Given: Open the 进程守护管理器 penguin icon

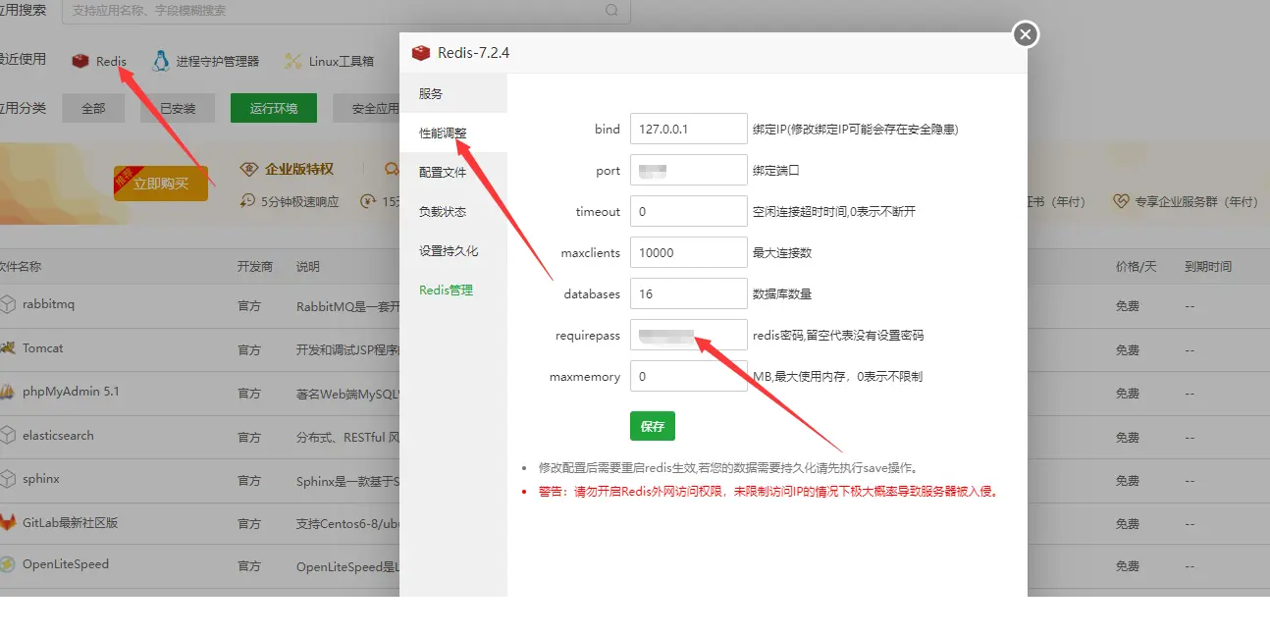Looking at the screenshot, I should pos(161,61).
